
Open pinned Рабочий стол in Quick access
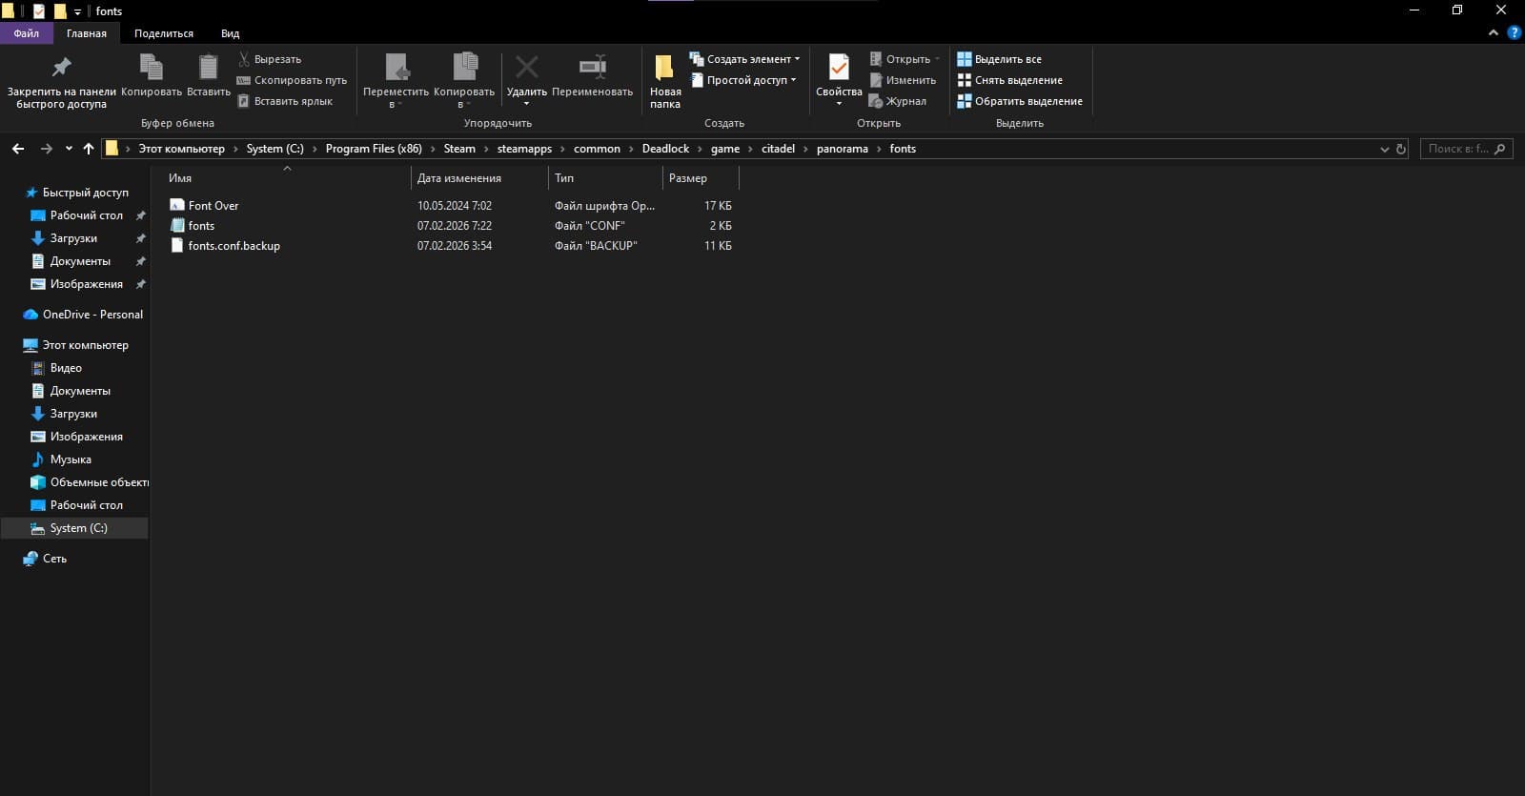(86, 215)
